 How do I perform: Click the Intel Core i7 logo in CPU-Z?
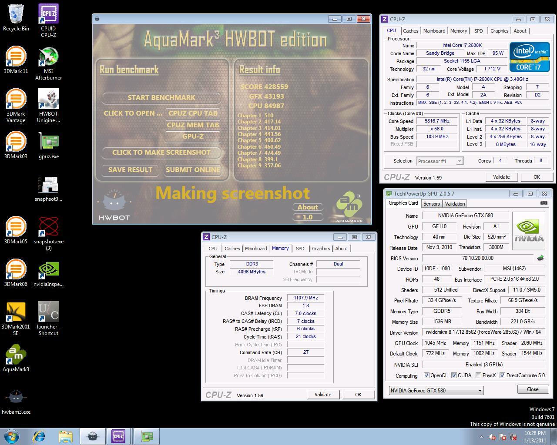pyautogui.click(x=530, y=57)
